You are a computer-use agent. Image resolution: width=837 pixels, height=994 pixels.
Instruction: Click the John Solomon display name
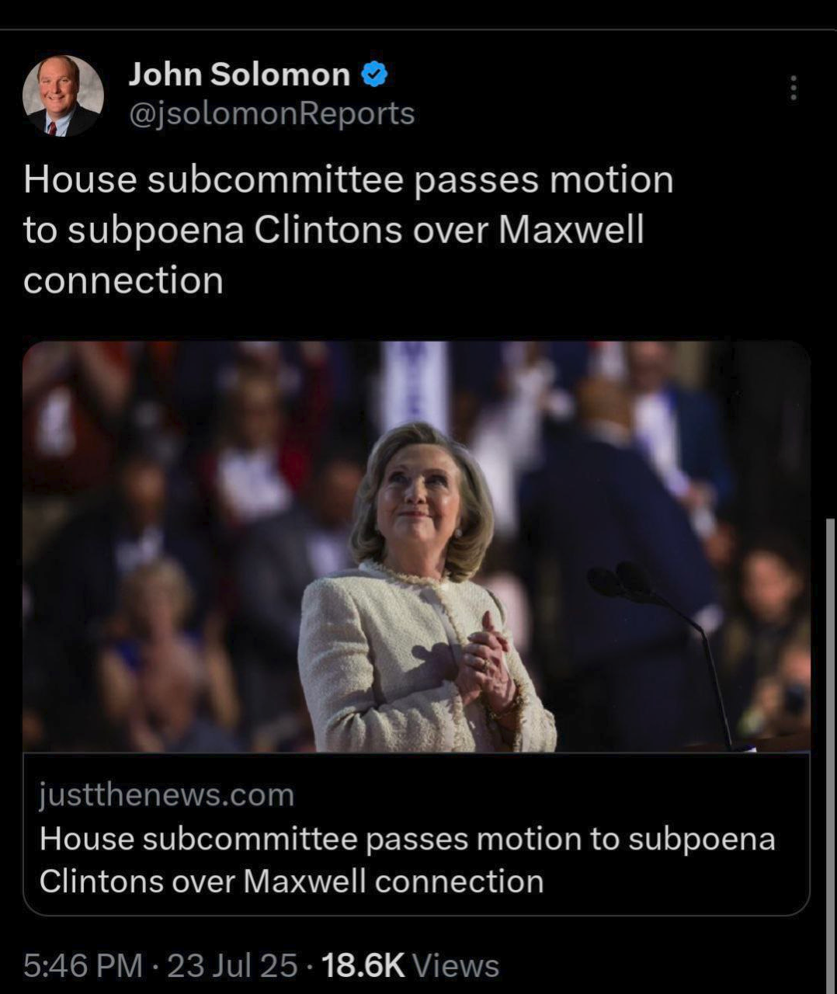pos(239,75)
